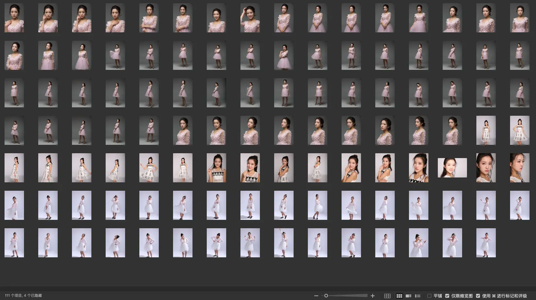Select the last thumbnail in the fourth row
Image resolution: width=536 pixels, height=300 pixels.
click(x=519, y=130)
